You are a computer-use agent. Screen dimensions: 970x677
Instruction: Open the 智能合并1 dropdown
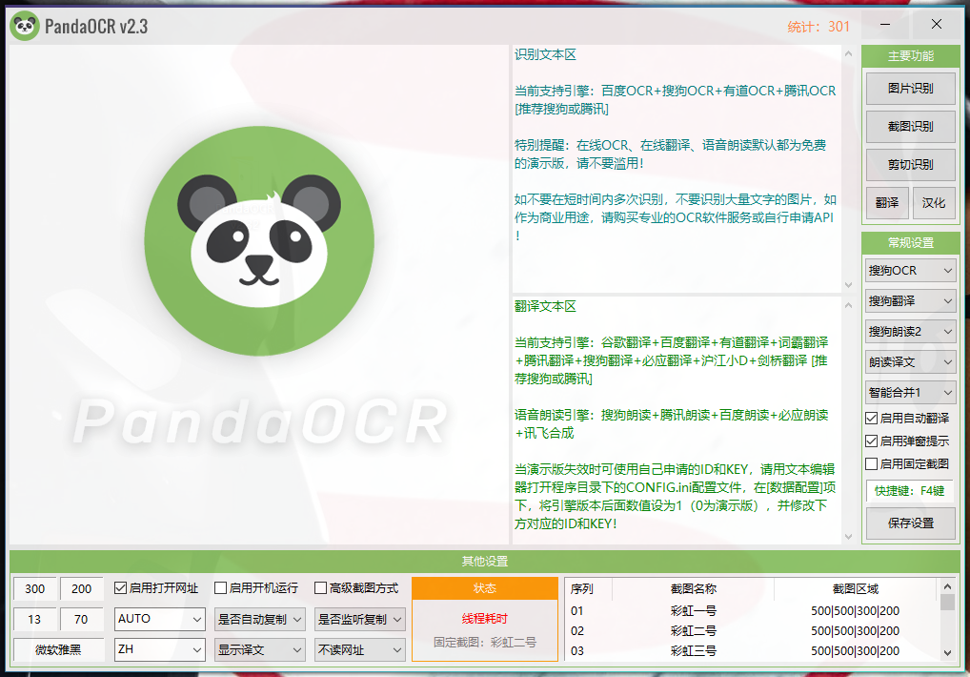tap(910, 392)
